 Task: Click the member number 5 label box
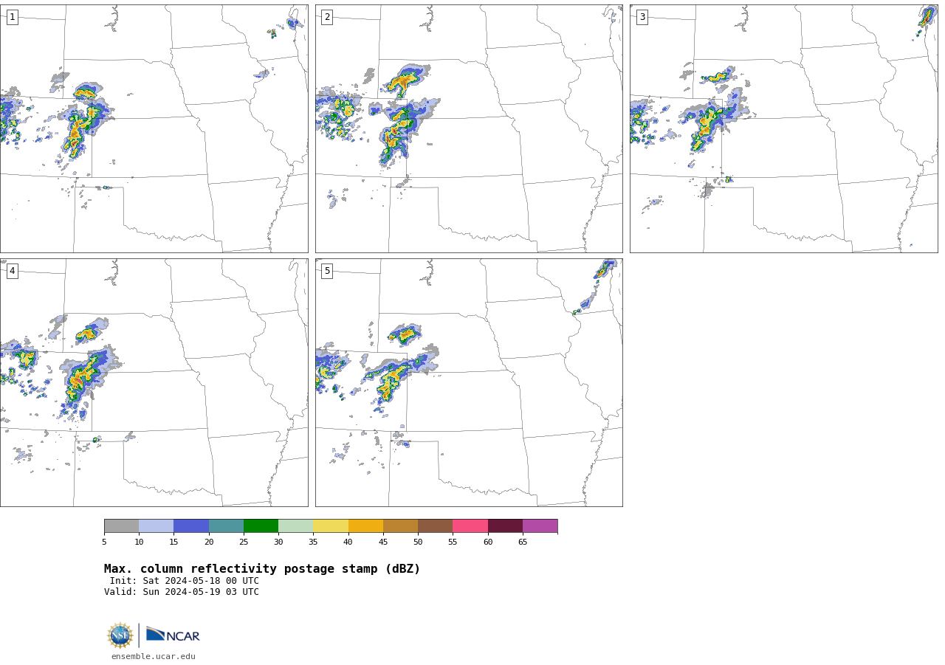pyautogui.click(x=327, y=271)
